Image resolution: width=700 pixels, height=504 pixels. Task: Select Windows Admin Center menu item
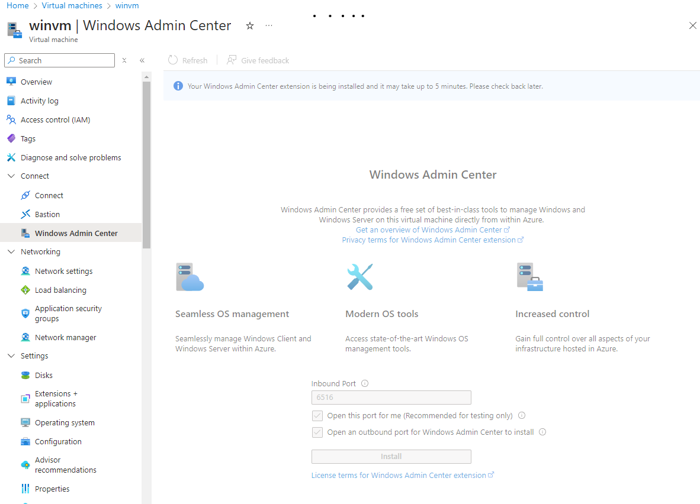point(71,233)
